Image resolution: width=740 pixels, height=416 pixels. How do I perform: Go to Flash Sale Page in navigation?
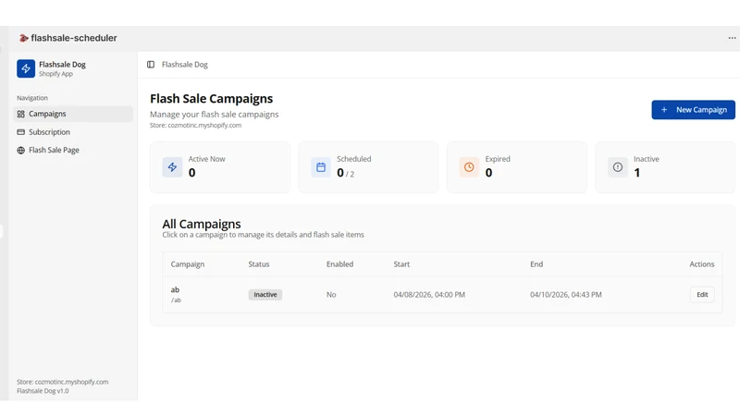(x=73, y=150)
